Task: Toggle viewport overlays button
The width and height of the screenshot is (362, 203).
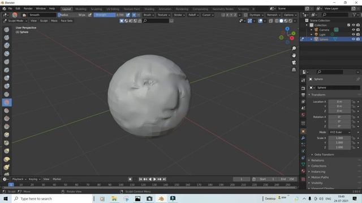Action: pos(260,21)
